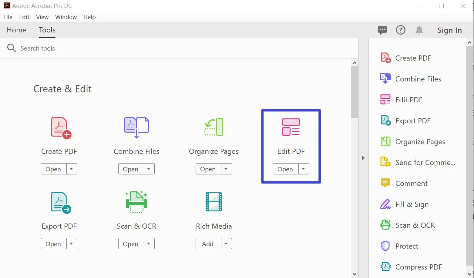The image size is (474, 278).
Task: Switch to the Tools tab
Action: 47,30
